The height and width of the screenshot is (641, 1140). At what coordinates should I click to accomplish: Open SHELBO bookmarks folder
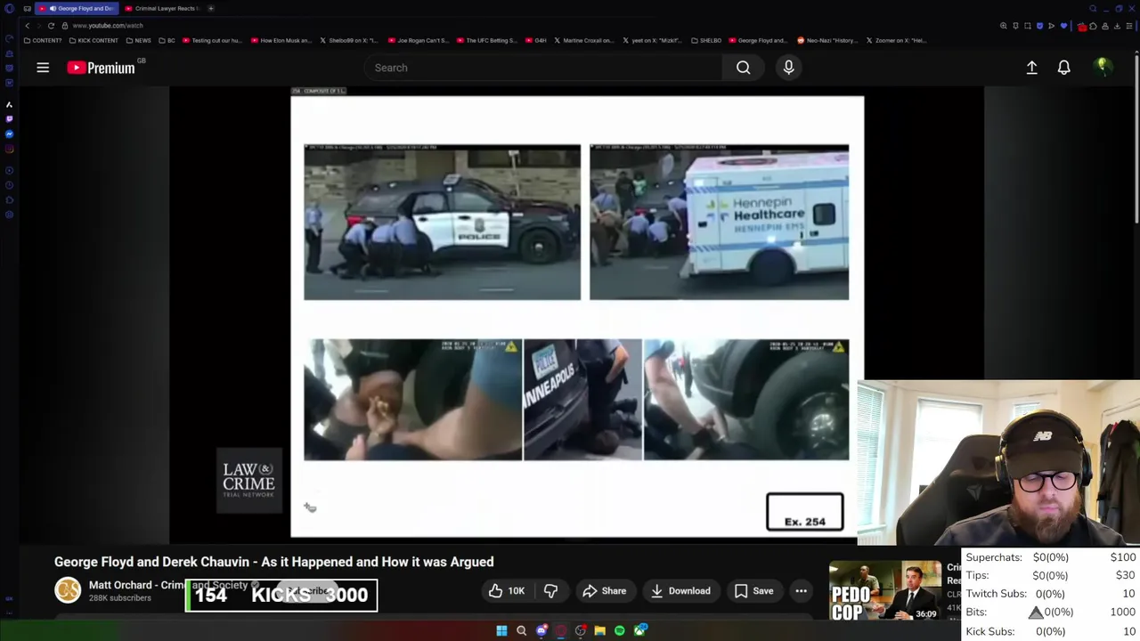(x=705, y=40)
